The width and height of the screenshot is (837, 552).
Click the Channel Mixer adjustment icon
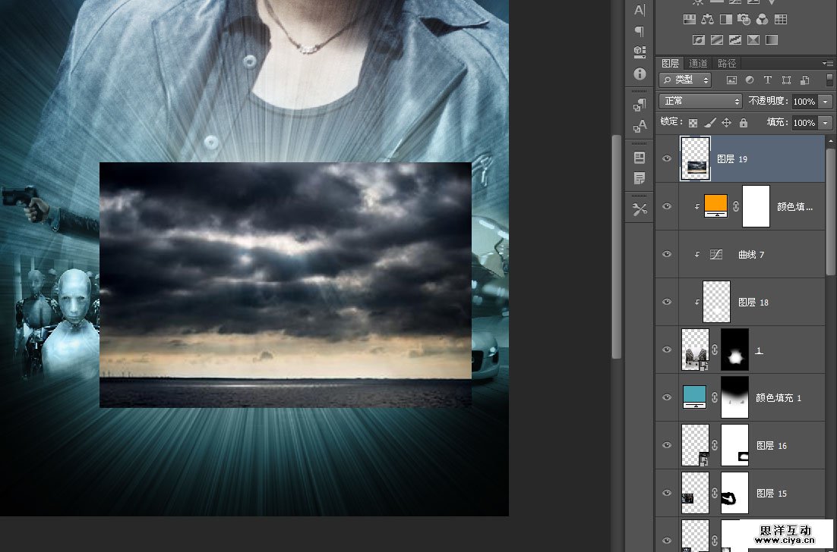pos(762,20)
